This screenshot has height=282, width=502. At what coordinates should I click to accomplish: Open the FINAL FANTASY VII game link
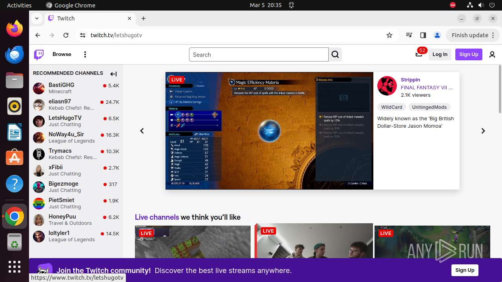tap(427, 87)
